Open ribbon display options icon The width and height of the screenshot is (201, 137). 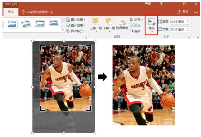click(x=161, y=4)
